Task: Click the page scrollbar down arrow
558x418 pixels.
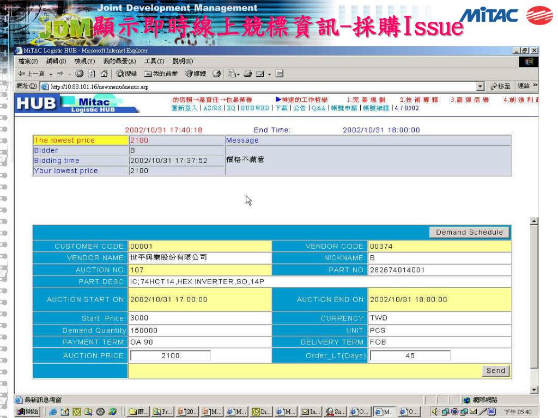Action: pos(534,390)
